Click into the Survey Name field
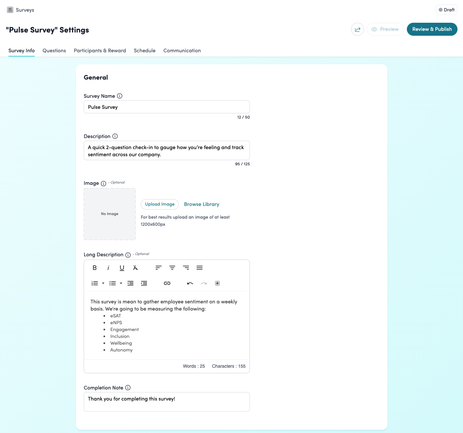 [x=166, y=107]
